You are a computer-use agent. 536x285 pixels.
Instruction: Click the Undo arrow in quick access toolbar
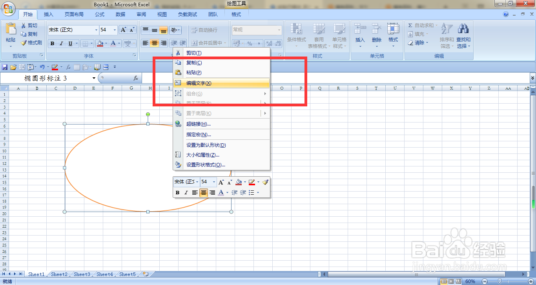click(x=42, y=67)
